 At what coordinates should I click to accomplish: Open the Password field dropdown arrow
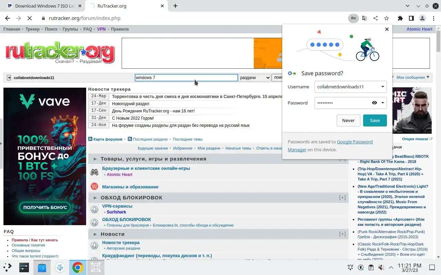[x=382, y=103]
